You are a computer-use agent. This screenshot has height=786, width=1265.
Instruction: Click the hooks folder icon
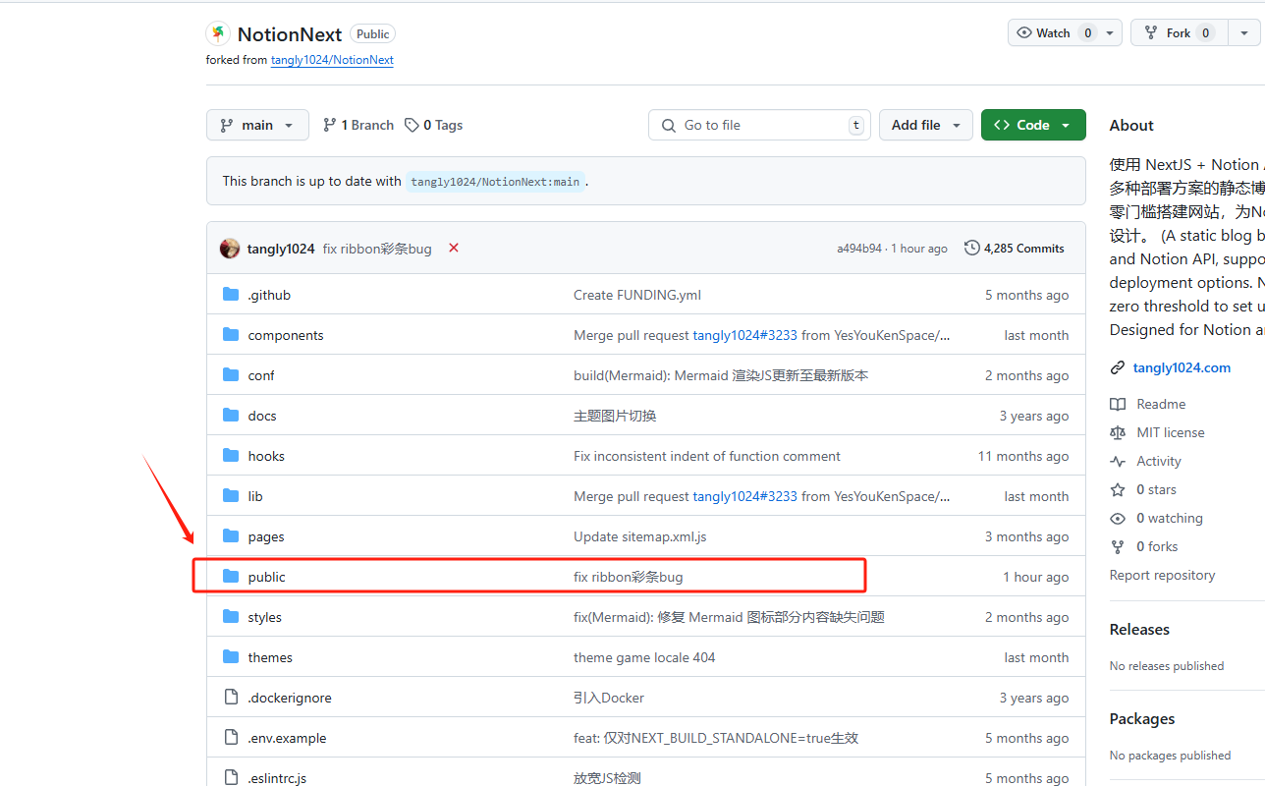tap(231, 456)
